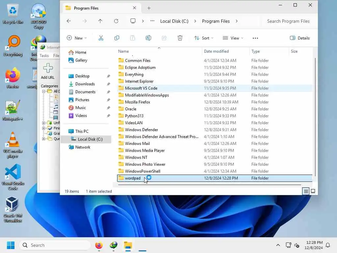
Task: Click File Explorer taskbar icon
Action: pyautogui.click(x=128, y=245)
